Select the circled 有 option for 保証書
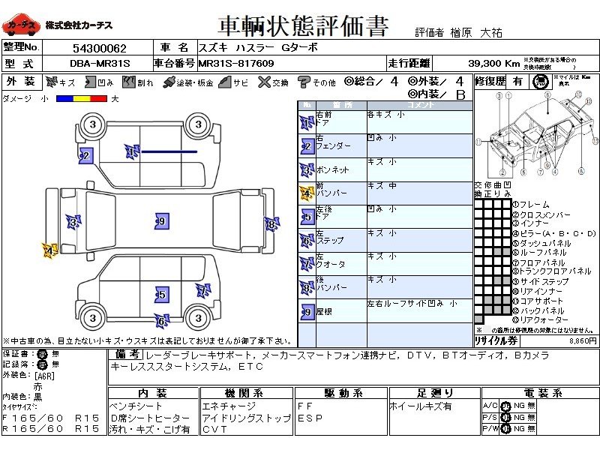 pyautogui.click(x=43, y=354)
